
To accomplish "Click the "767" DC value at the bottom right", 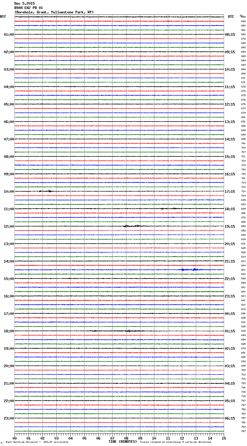I will click(x=243, y=431).
